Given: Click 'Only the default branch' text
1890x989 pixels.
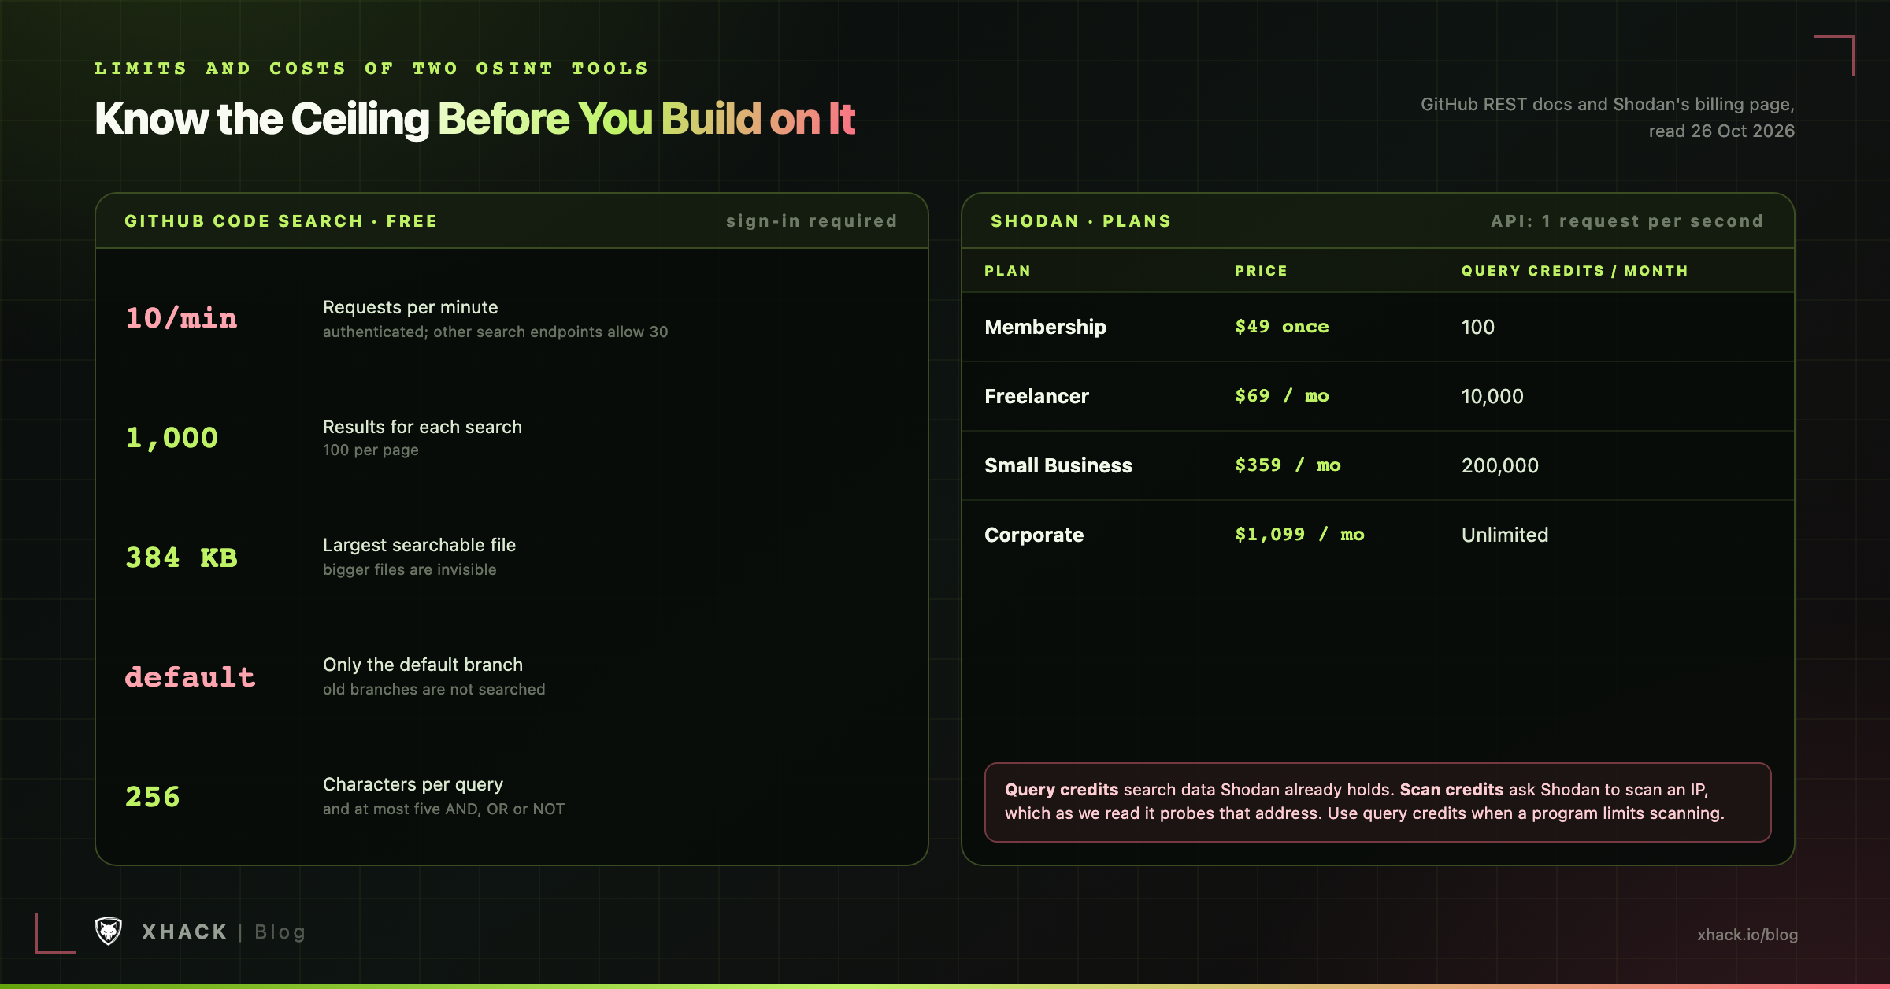Looking at the screenshot, I should [423, 665].
